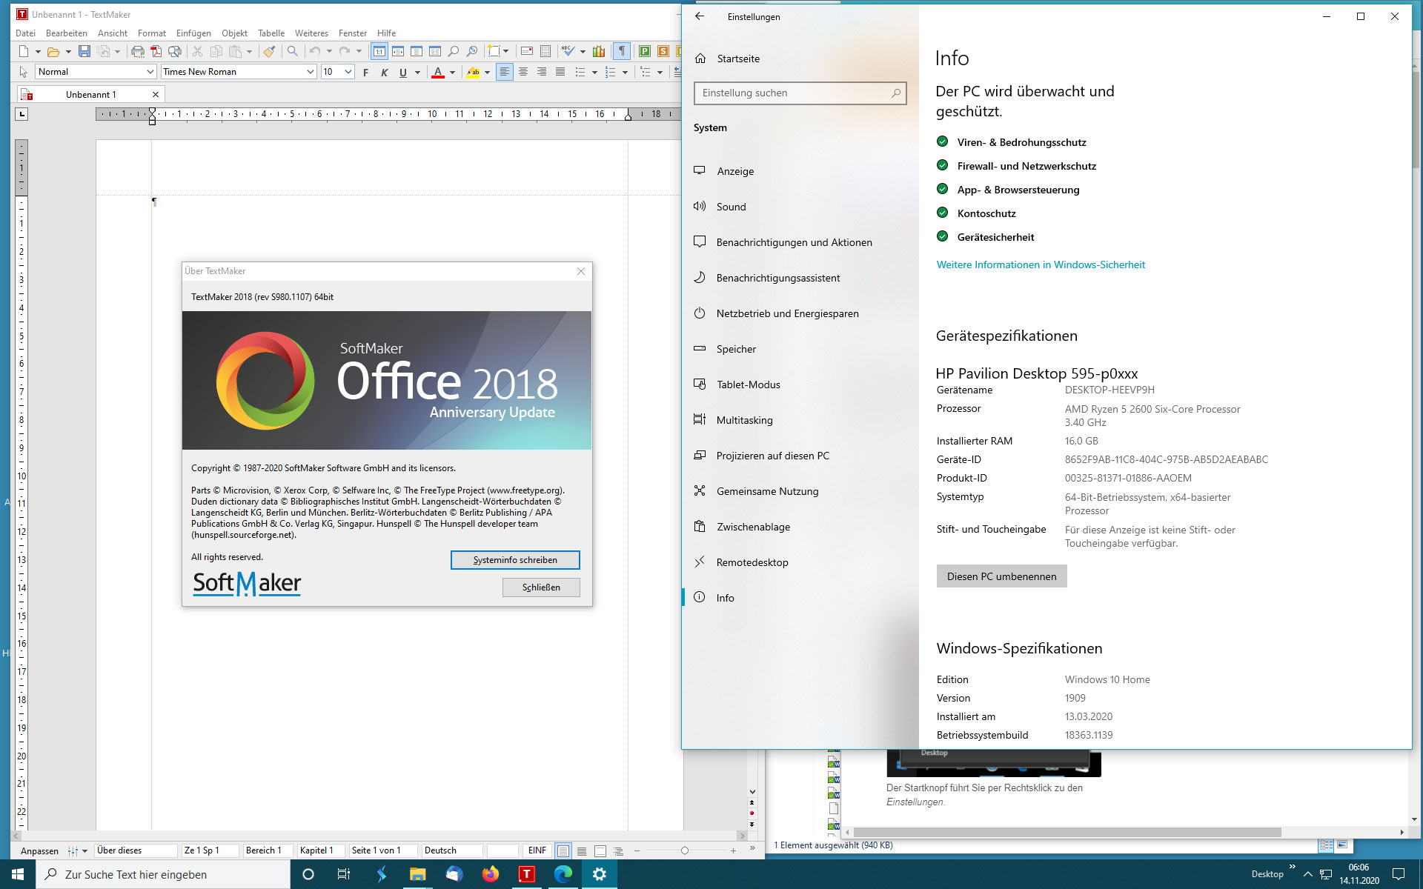Toggle paragraph marks (pilcrow) display
1423x889 pixels.
click(622, 51)
